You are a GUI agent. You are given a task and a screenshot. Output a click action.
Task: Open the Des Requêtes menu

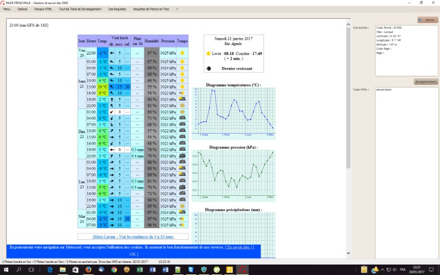[117, 9]
